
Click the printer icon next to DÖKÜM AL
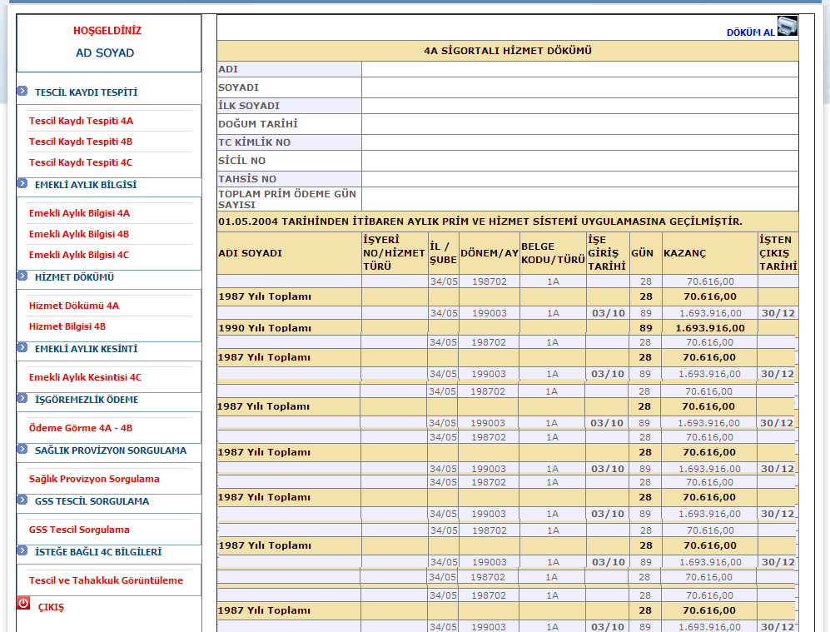[787, 26]
